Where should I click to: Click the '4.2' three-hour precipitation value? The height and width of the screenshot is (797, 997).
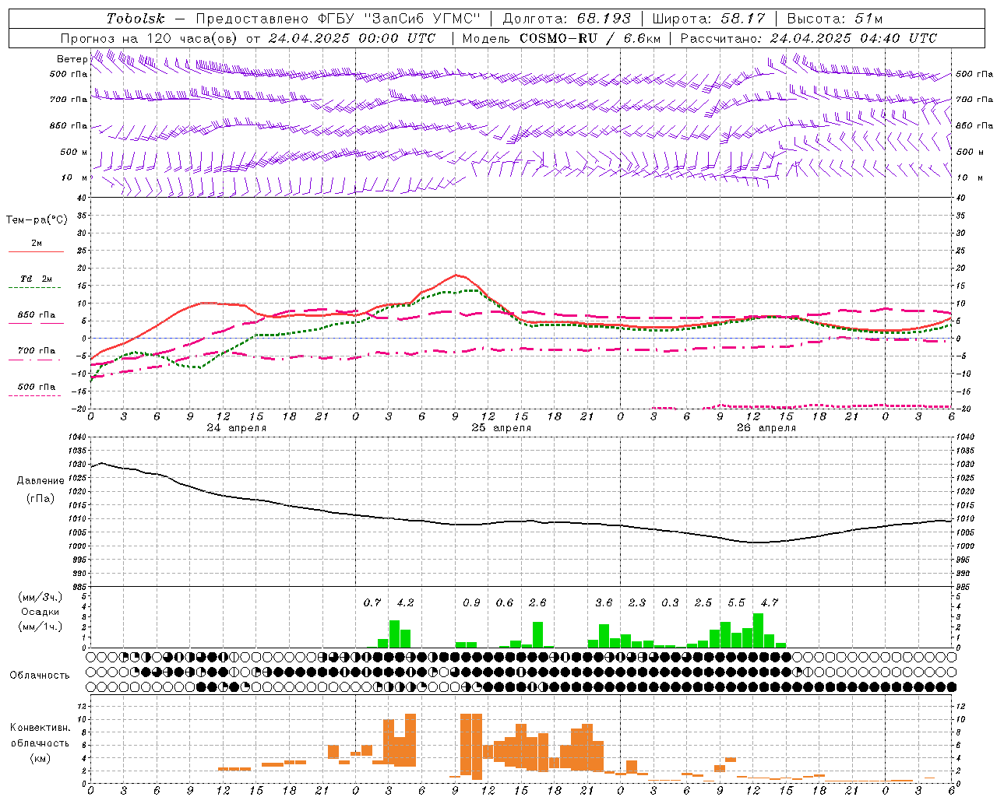(x=405, y=602)
